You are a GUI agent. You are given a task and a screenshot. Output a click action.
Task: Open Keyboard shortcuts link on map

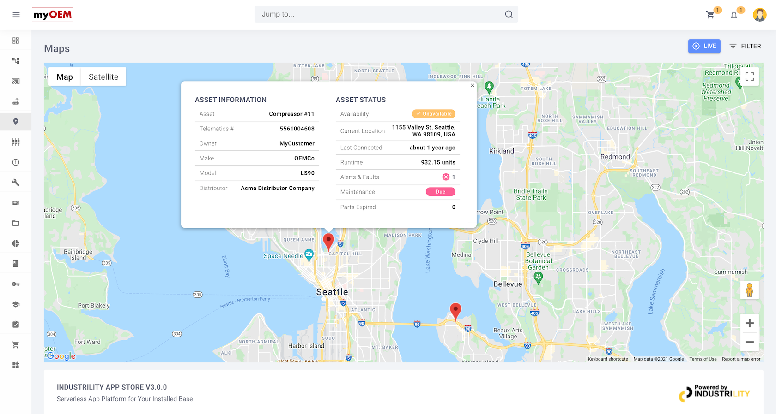[608, 359]
